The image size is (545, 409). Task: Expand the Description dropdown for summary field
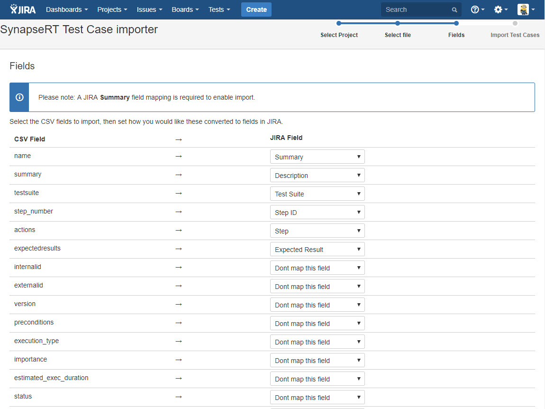point(317,176)
